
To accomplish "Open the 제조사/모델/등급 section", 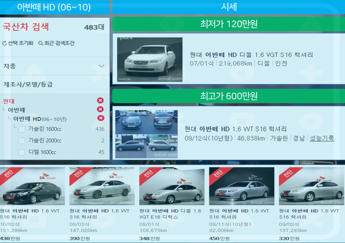I will (x=55, y=85).
